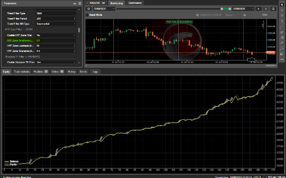
Task: Open the Equity tab
Action: point(6,71)
